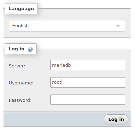
Task: Click the Language section heading
Action: pos(21,9)
